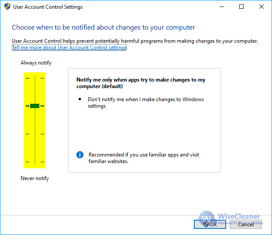Click the bold 'Notify me only when apps try' text
The width and height of the screenshot is (272, 235).
[141, 83]
